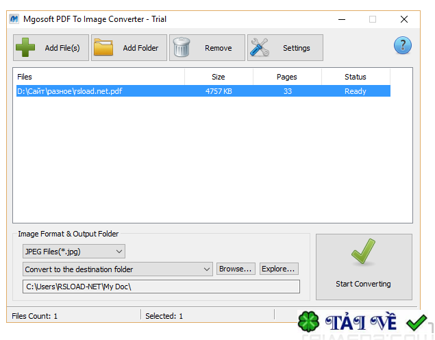This screenshot has height=340, width=435.
Task: Open the Convert to the destination folder dropdown
Action: point(118,269)
